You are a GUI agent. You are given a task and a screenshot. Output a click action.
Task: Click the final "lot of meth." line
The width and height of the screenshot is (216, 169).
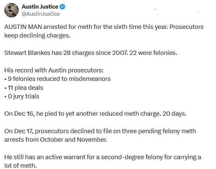[20, 165]
